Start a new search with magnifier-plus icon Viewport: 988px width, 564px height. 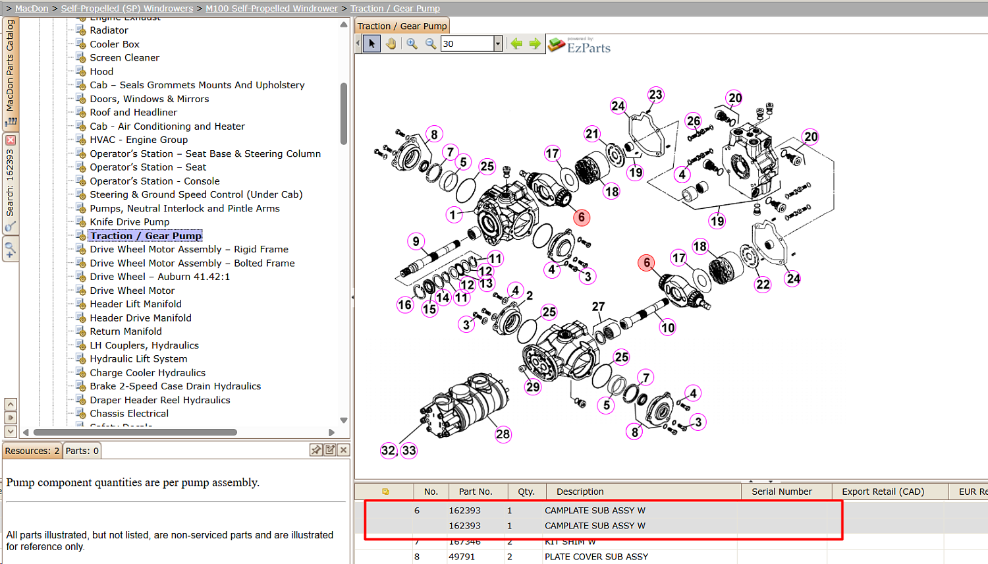11,250
